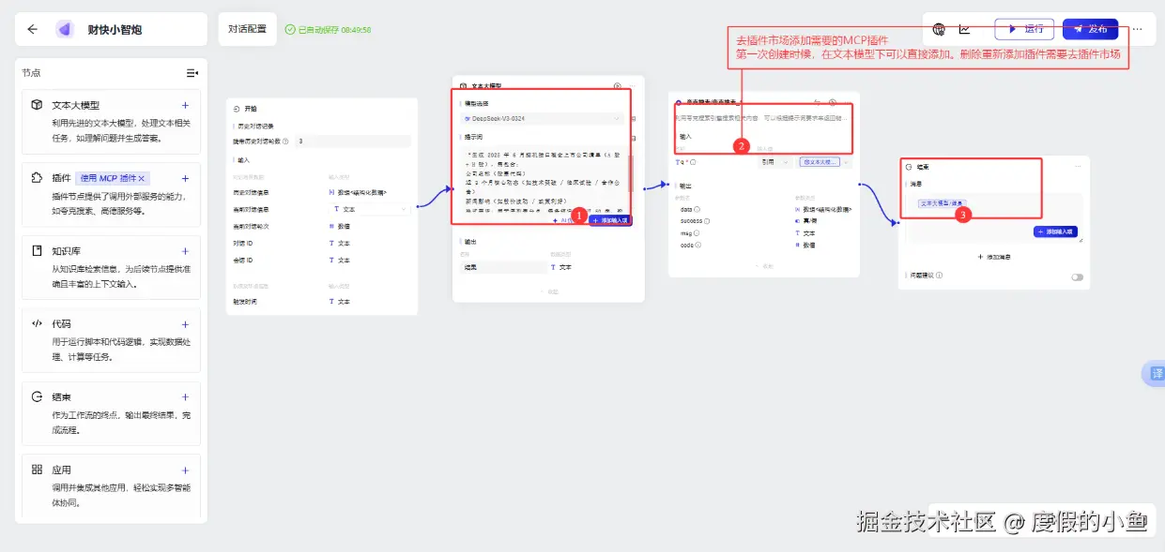Click 添加输入项 in 文本大模型 node
Screen dimensions: 1165x552
(x=610, y=220)
